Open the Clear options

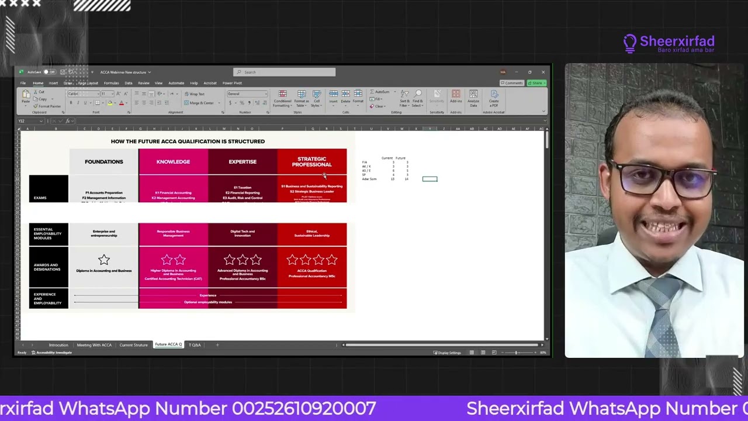click(378, 106)
